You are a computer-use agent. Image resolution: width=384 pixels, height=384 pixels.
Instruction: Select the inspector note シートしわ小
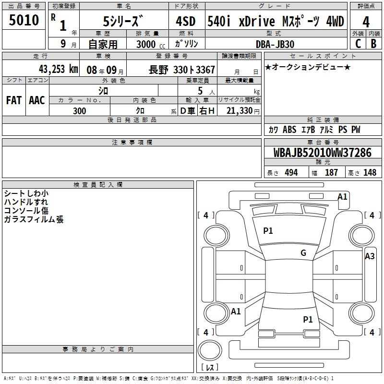[x=26, y=193]
